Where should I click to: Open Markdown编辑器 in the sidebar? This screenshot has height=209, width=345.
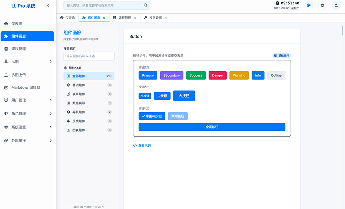pyautogui.click(x=27, y=88)
